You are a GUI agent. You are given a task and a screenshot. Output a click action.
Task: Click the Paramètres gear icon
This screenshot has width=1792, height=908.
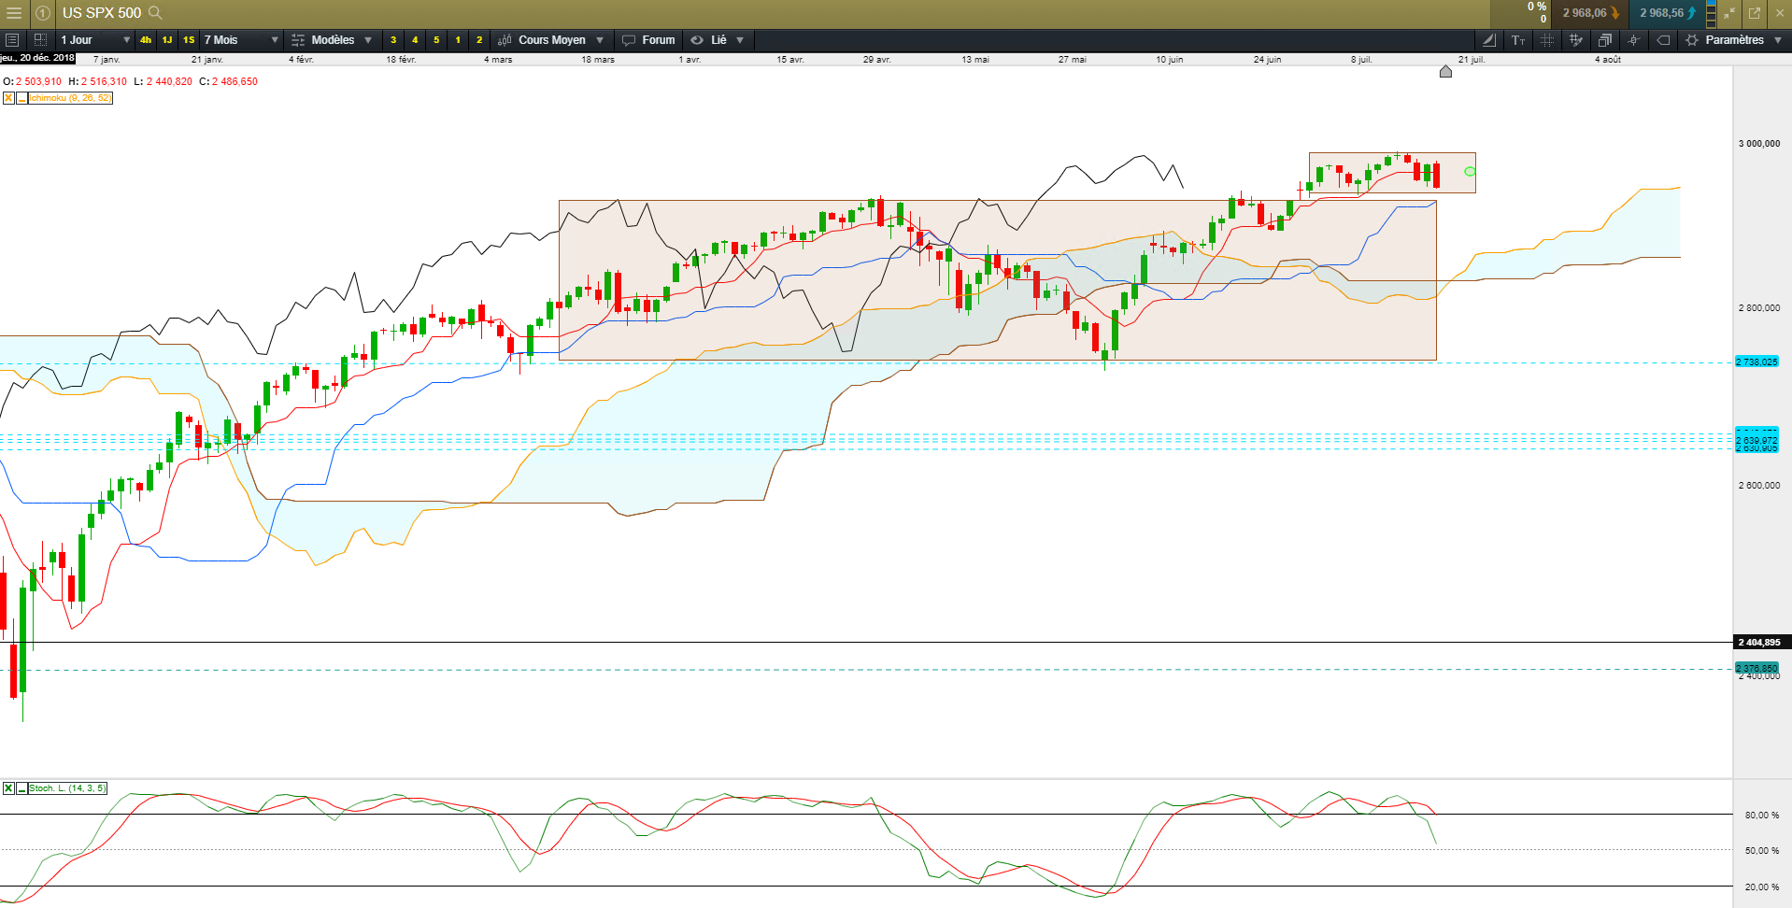pyautogui.click(x=1691, y=40)
